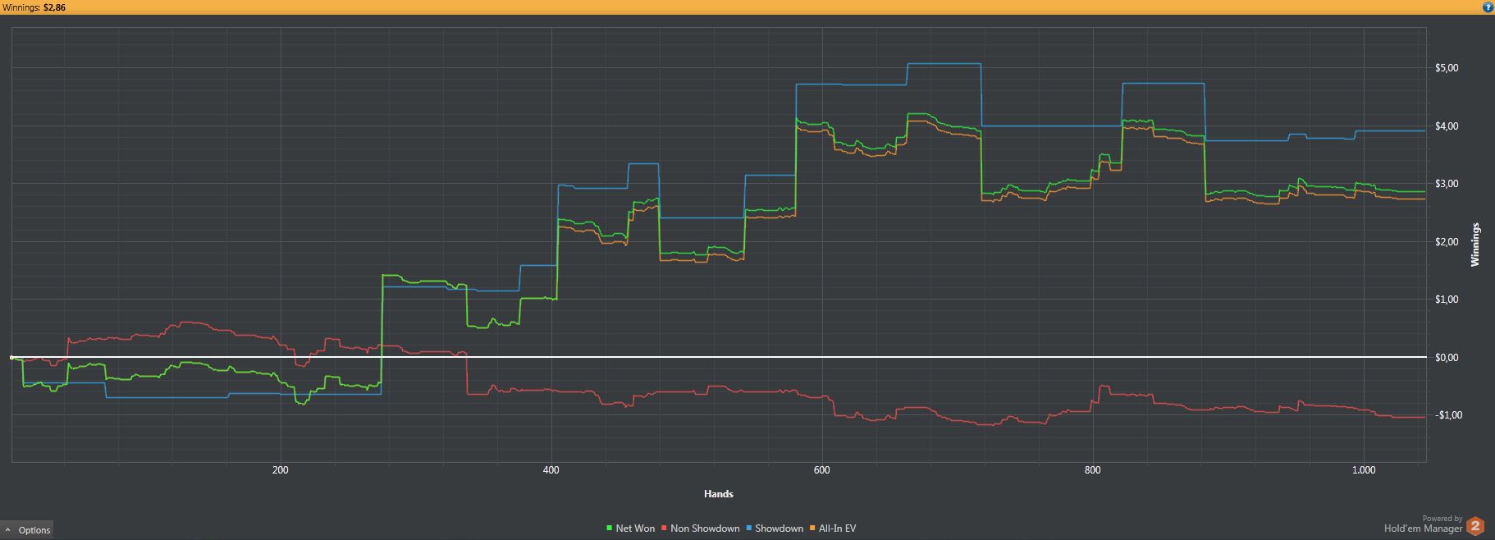Click the green Net Won legend square
Screen dimensions: 1495x540
click(x=610, y=529)
